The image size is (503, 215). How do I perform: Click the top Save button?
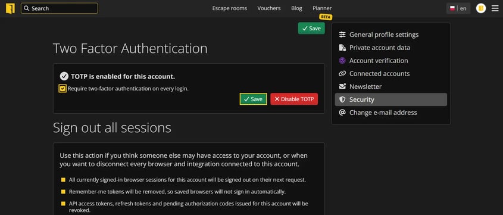[311, 28]
